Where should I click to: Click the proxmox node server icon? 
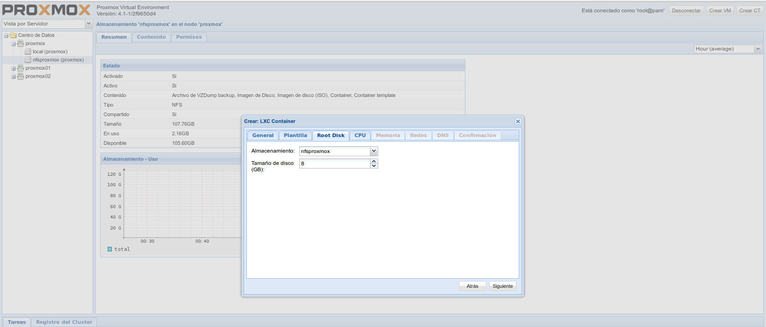[x=21, y=44]
